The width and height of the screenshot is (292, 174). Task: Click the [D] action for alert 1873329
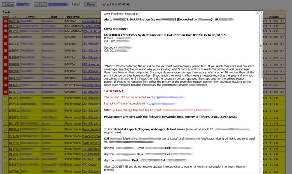pyautogui.click(x=276, y=78)
